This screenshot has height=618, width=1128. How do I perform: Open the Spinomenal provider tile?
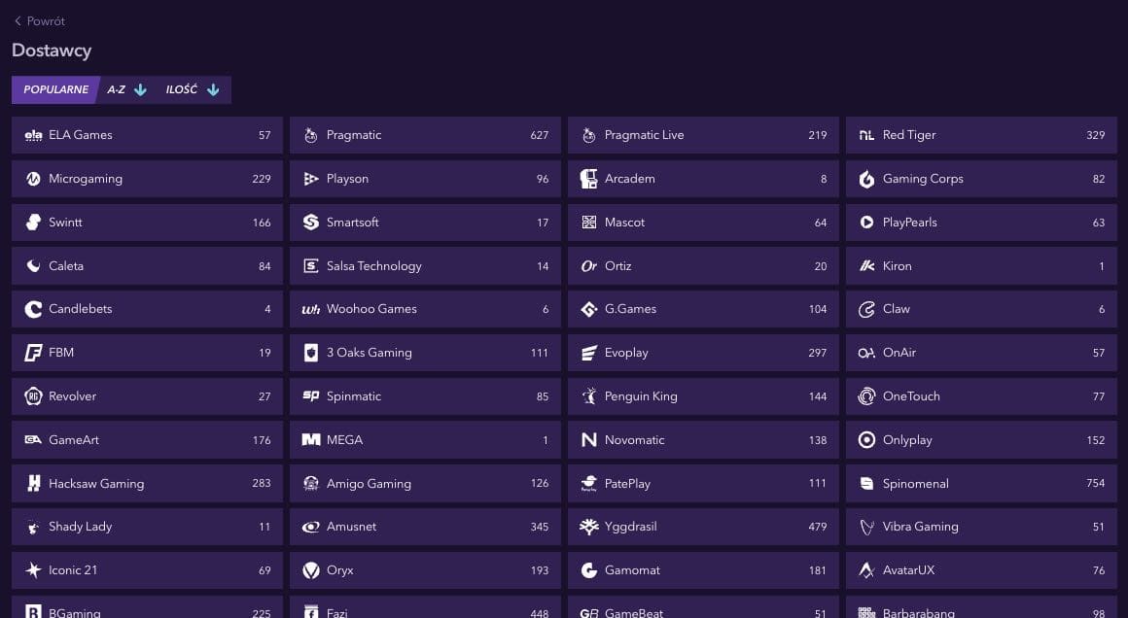(x=981, y=483)
